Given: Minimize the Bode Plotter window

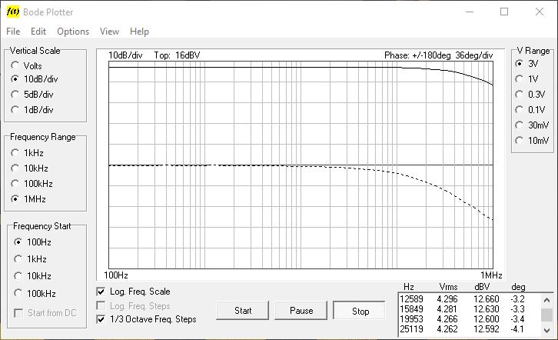Looking at the screenshot, I should [470, 12].
